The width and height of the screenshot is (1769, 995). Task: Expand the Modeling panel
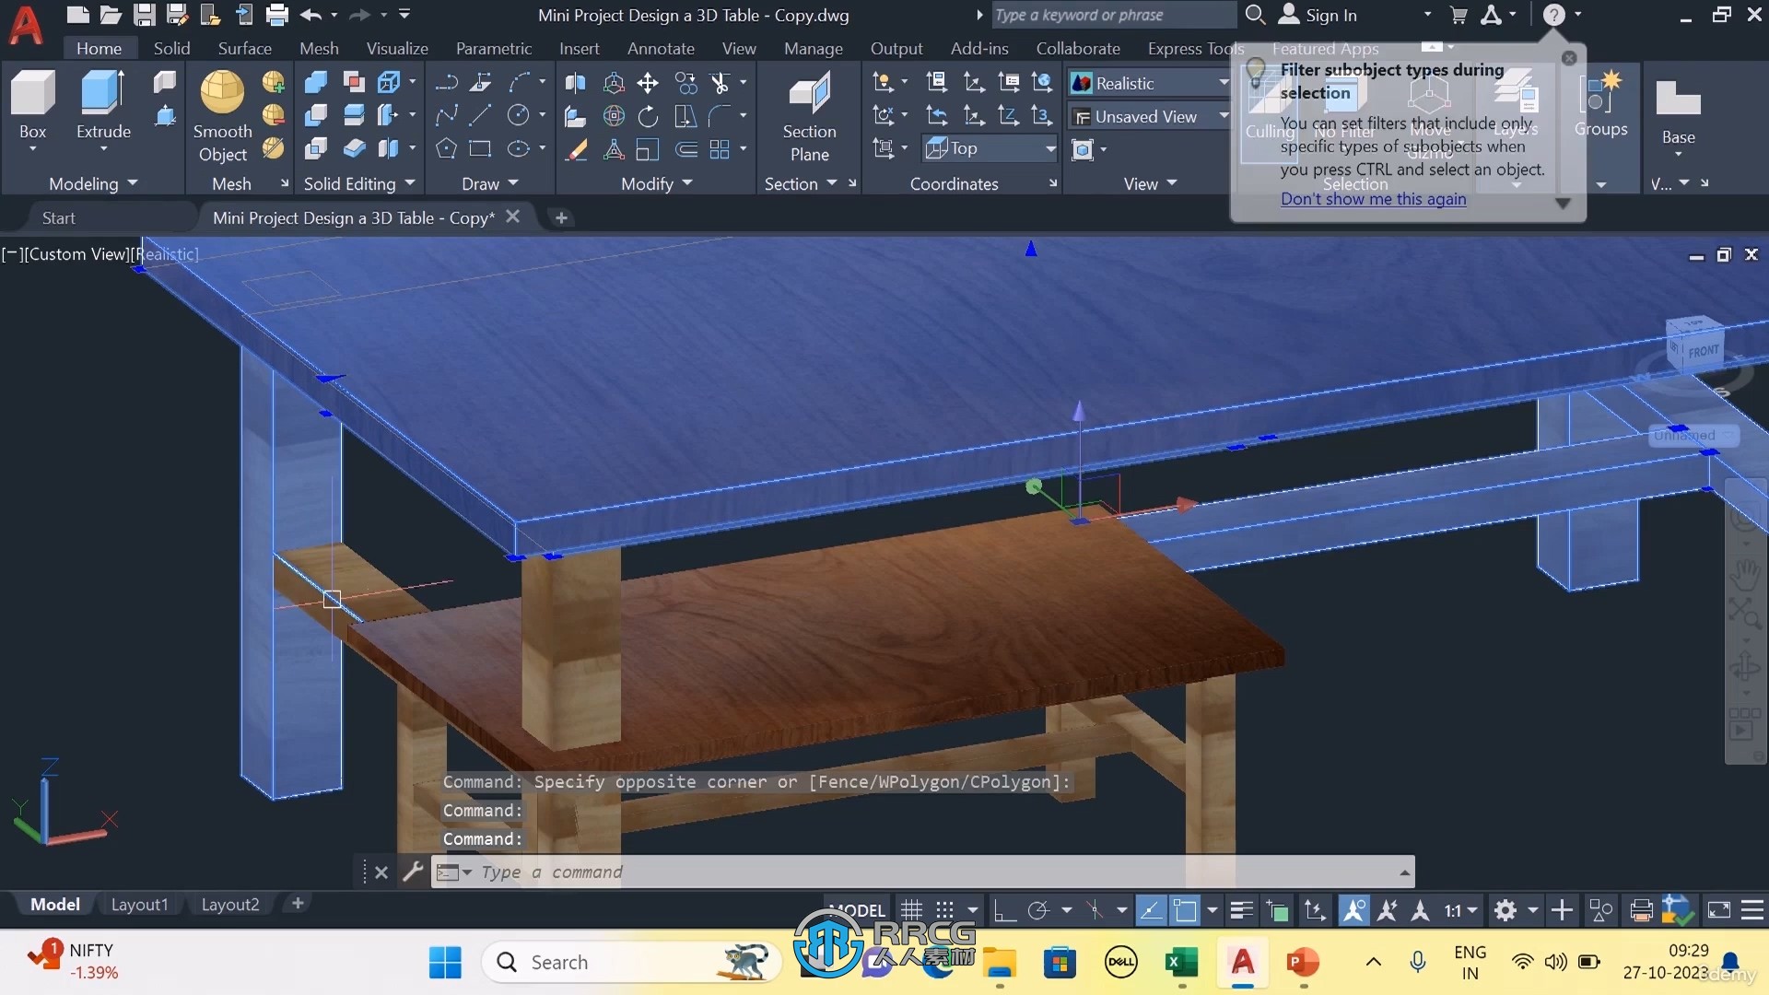coord(93,183)
